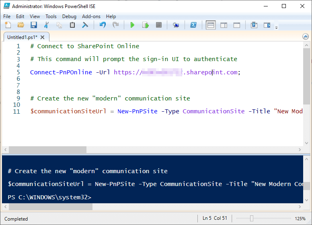Expand the toolbar overflow options arrow
Image resolution: width=312 pixels, height=225 pixels.
(x=276, y=27)
